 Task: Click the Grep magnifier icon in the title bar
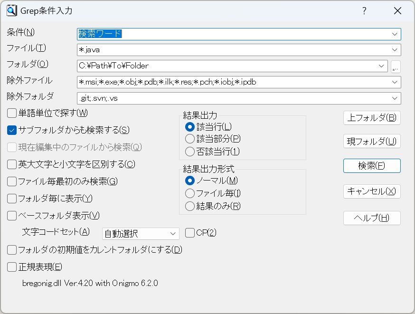[x=11, y=10]
